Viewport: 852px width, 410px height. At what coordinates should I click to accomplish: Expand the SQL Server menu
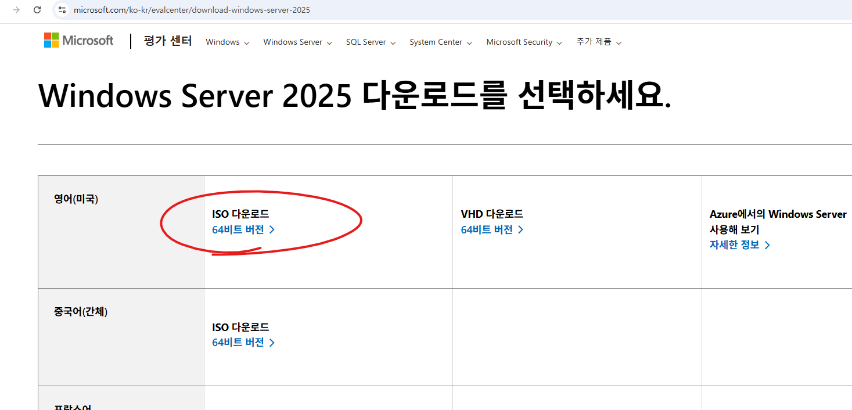pos(371,42)
